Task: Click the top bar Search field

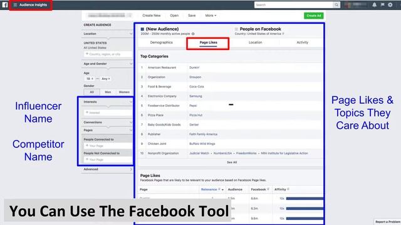Action: (x=294, y=5)
